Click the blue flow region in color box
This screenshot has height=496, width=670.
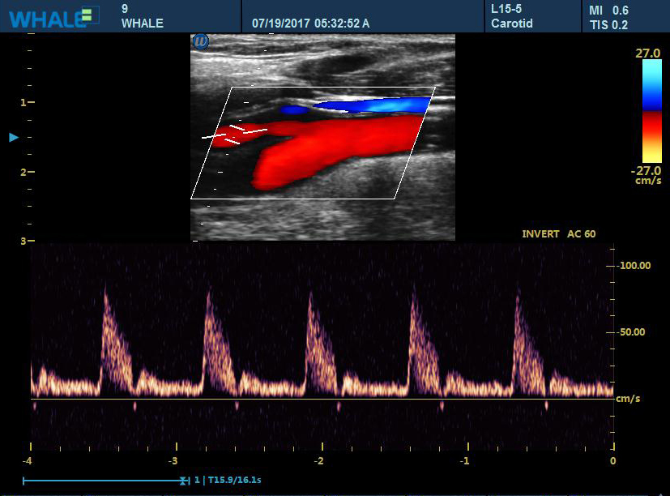[x=373, y=105]
